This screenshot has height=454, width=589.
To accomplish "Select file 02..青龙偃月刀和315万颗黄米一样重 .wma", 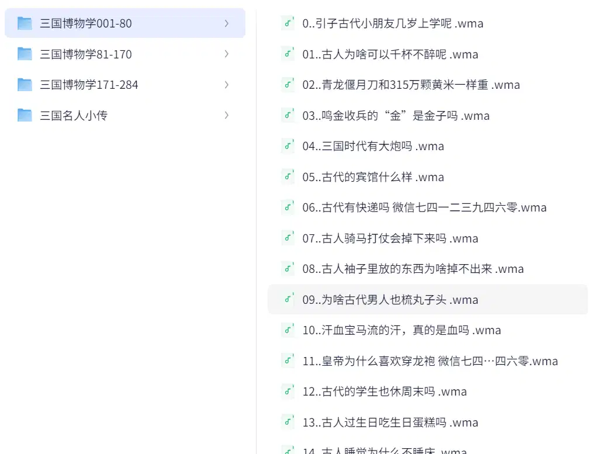I will (411, 85).
